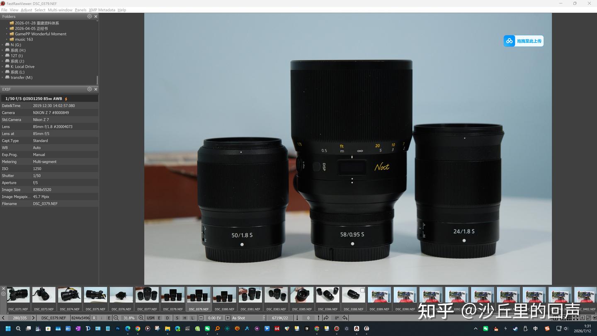
Task: Click the 6719K/22 white balance readout
Action: click(280, 318)
